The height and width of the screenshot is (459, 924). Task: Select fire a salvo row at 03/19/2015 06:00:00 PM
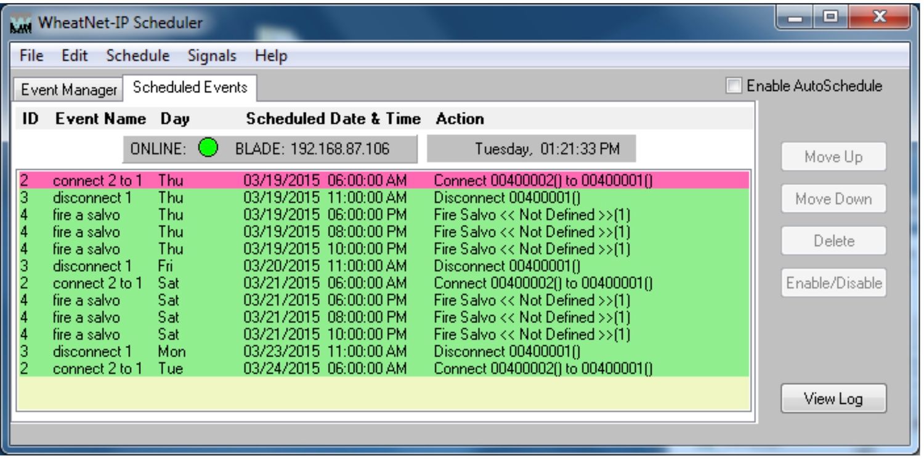coord(383,216)
